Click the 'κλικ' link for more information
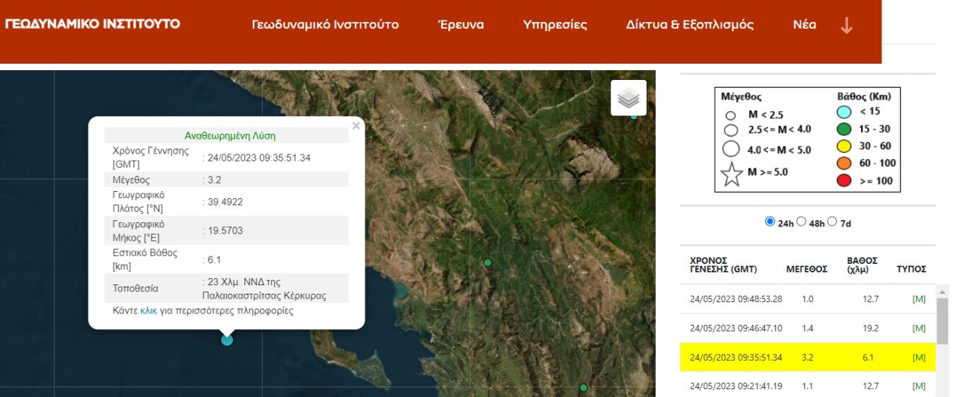Image resolution: width=963 pixels, height=397 pixels. coord(149,311)
